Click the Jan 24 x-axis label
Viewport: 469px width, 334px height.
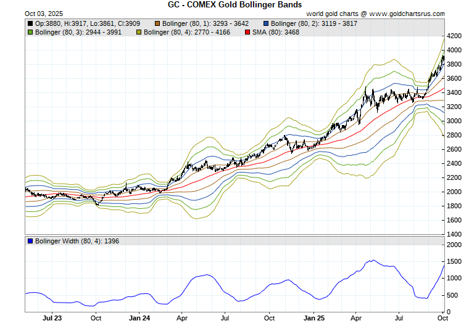tap(139, 319)
